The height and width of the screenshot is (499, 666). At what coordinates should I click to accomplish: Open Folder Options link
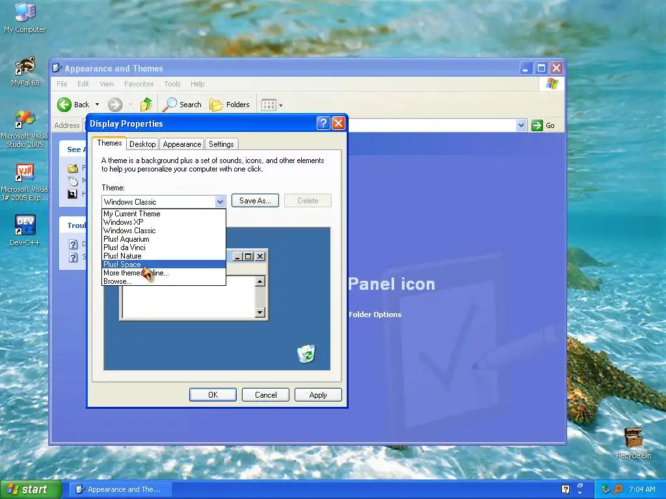point(375,314)
